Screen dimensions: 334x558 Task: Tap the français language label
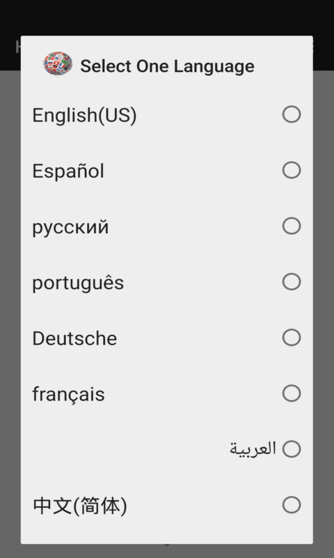point(68,394)
